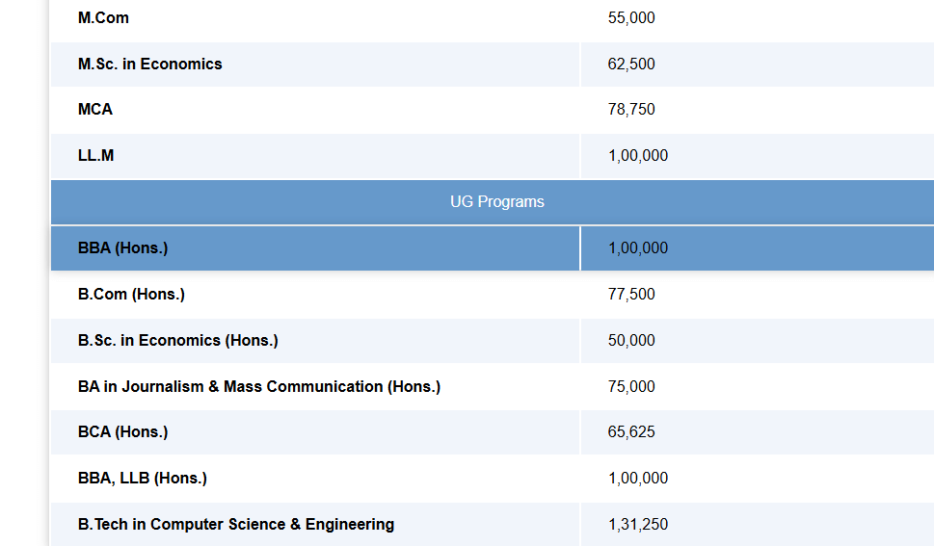Select the 62,500 fee amount
Screen dimensions: 934x546
click(631, 65)
